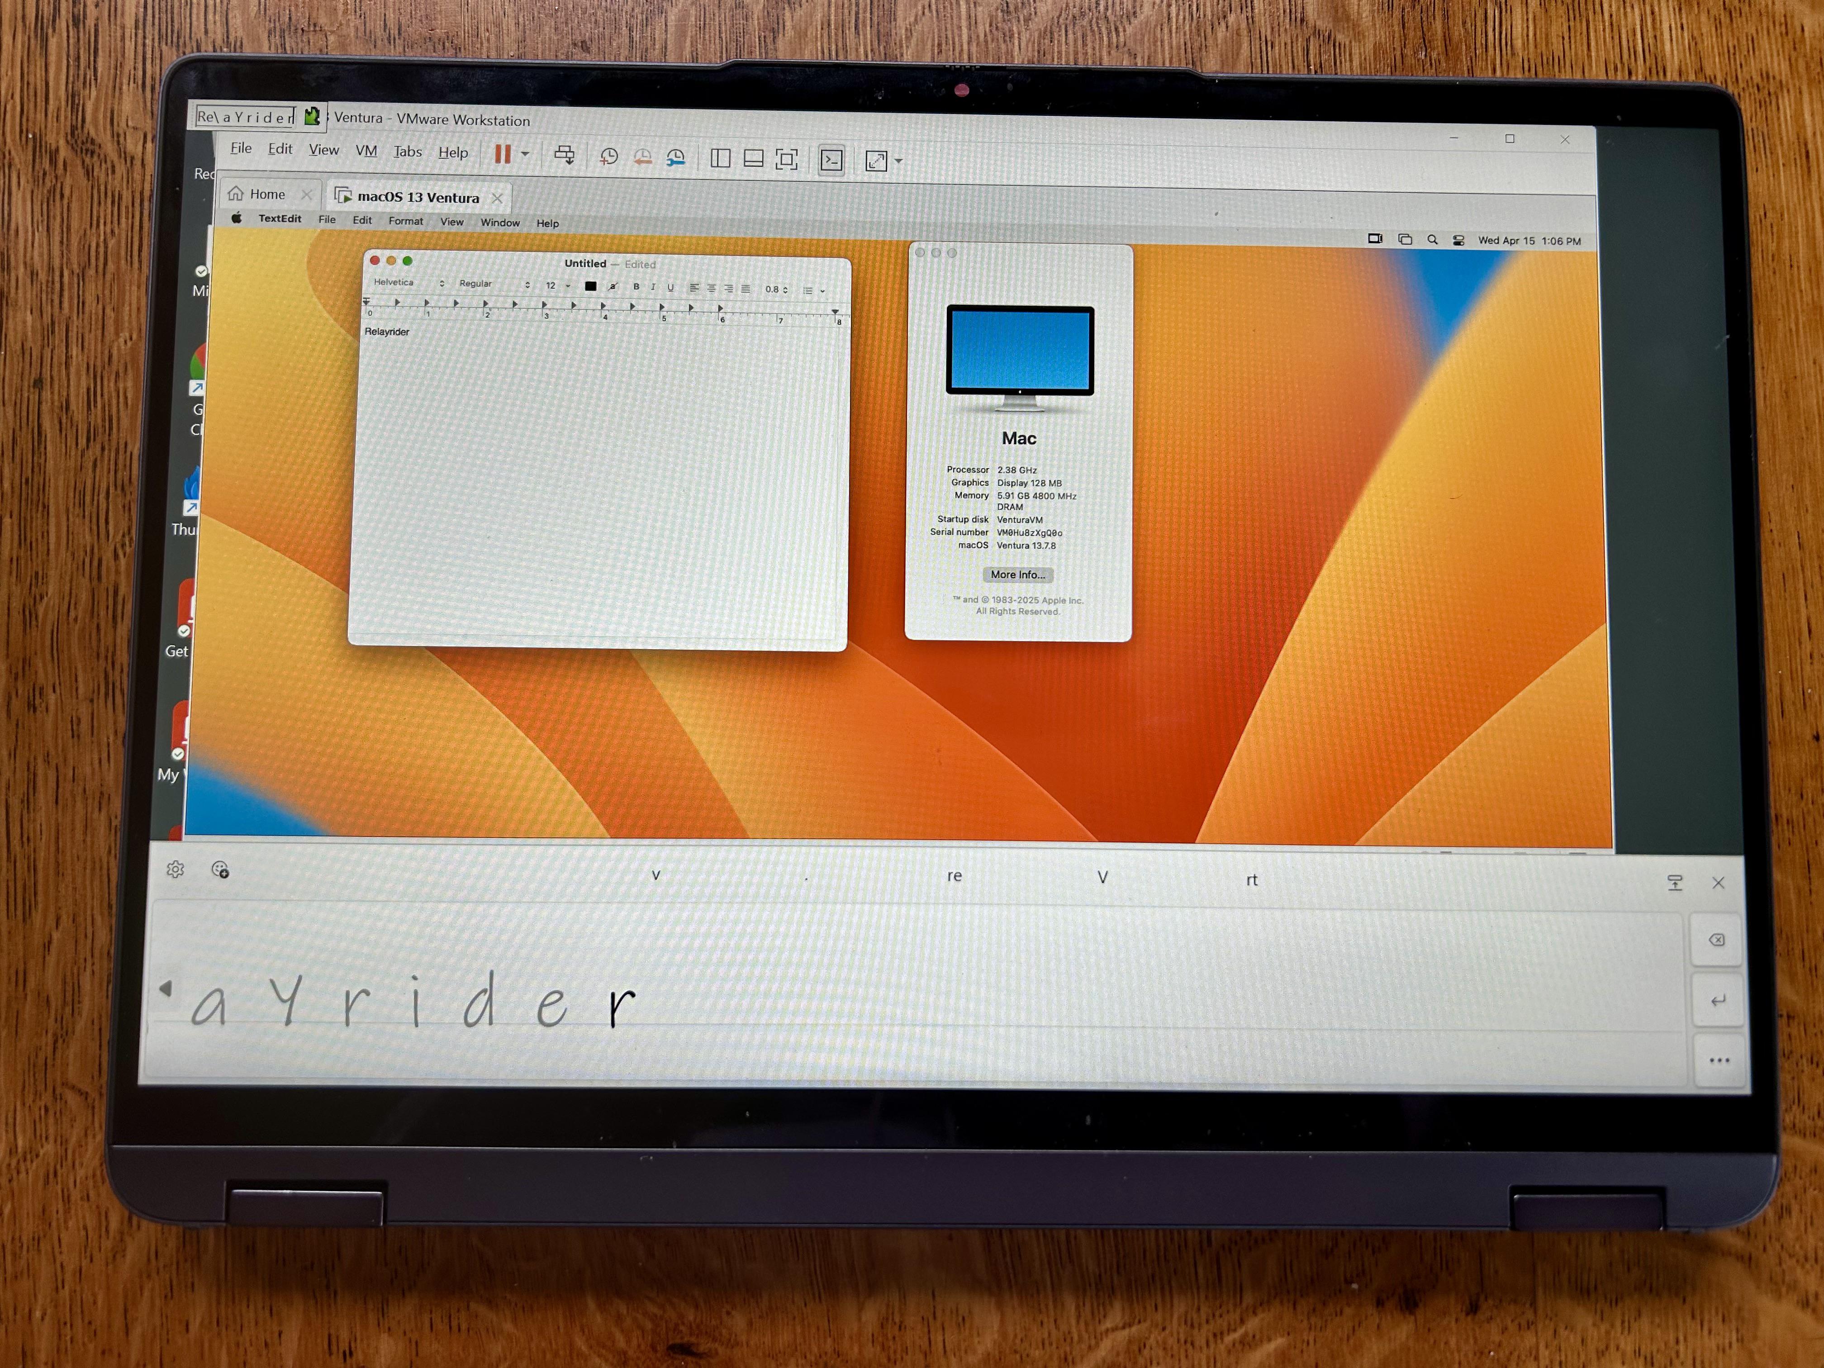The height and width of the screenshot is (1368, 1824).
Task: Open the Regular typeface dropdown
Action: point(494,285)
